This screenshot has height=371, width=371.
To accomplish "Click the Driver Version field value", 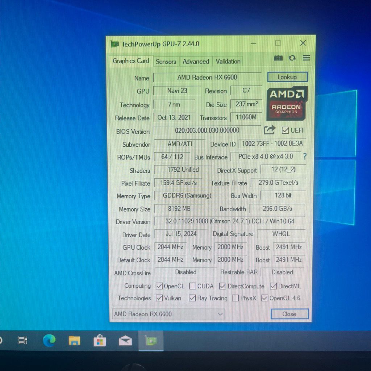I will click(229, 221).
